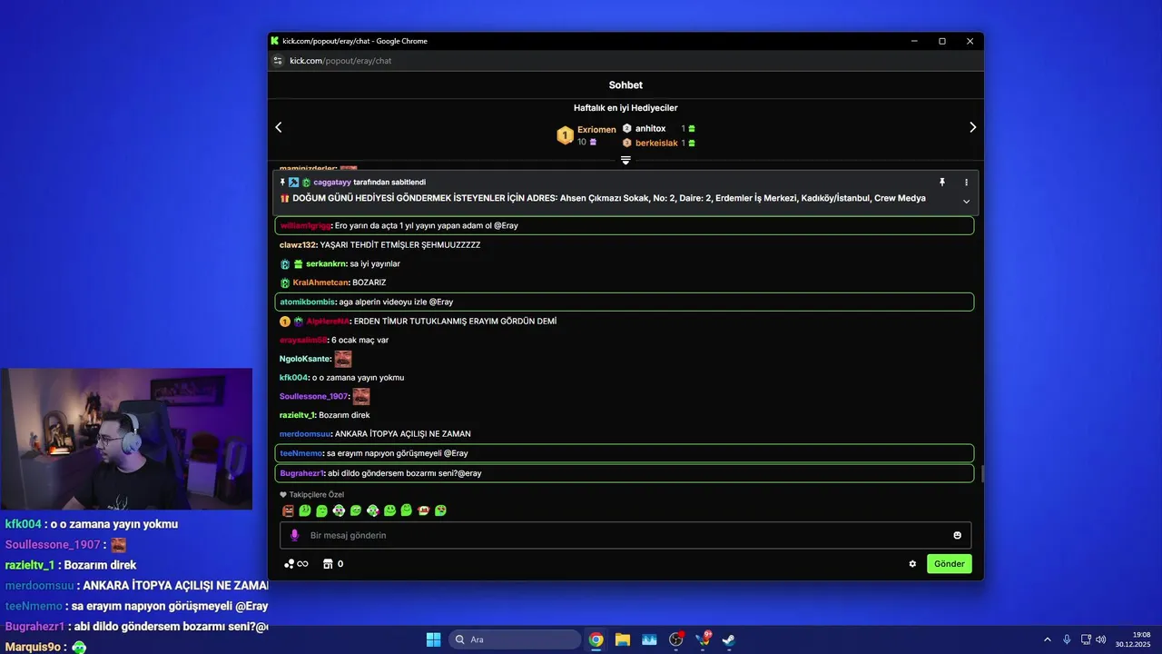Open OBS Studio from the taskbar
The width and height of the screenshot is (1162, 654).
coord(675,639)
